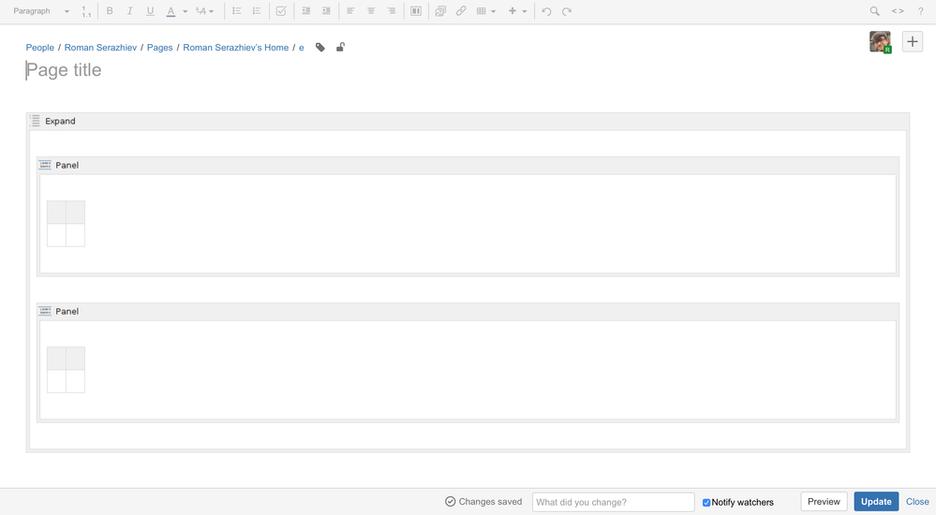Insert a numbered list
This screenshot has width=936, height=515.
257,11
